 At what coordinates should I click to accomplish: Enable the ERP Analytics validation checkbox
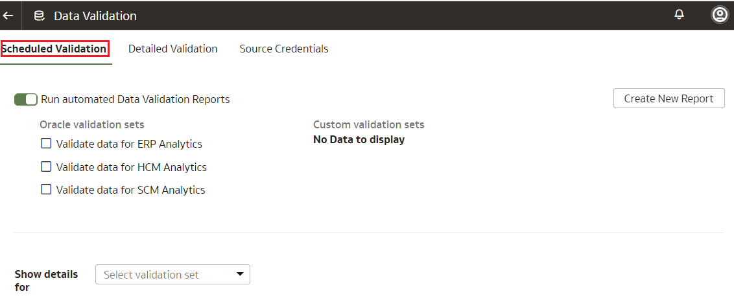click(x=46, y=144)
